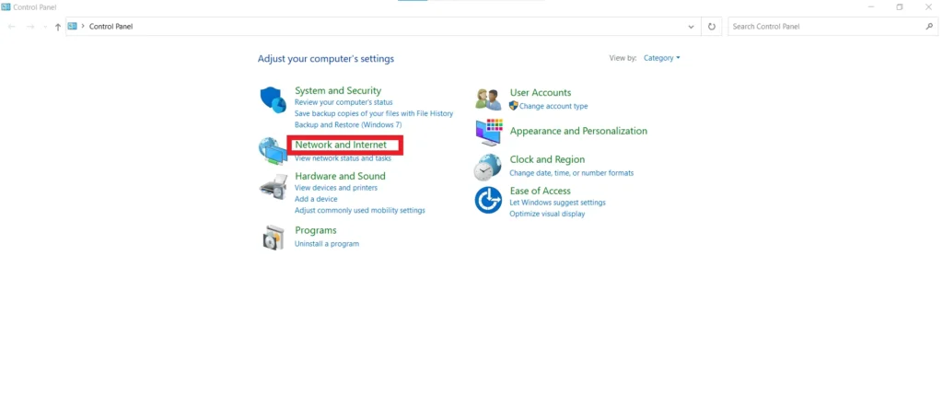Click the Clock and Region globe icon
The width and height of the screenshot is (943, 407).
488,168
